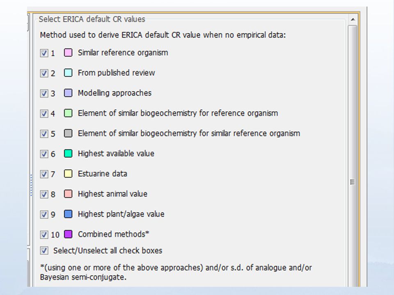This screenshot has width=394, height=295.
Task: Uncheck method 7 Estuarine data checkbox
Action: coord(44,174)
